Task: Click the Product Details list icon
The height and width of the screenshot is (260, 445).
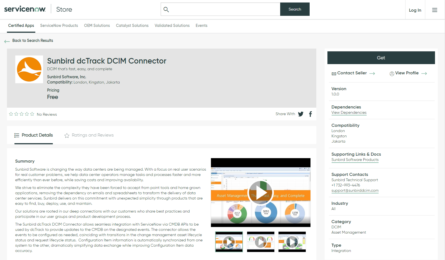Action: [17, 135]
